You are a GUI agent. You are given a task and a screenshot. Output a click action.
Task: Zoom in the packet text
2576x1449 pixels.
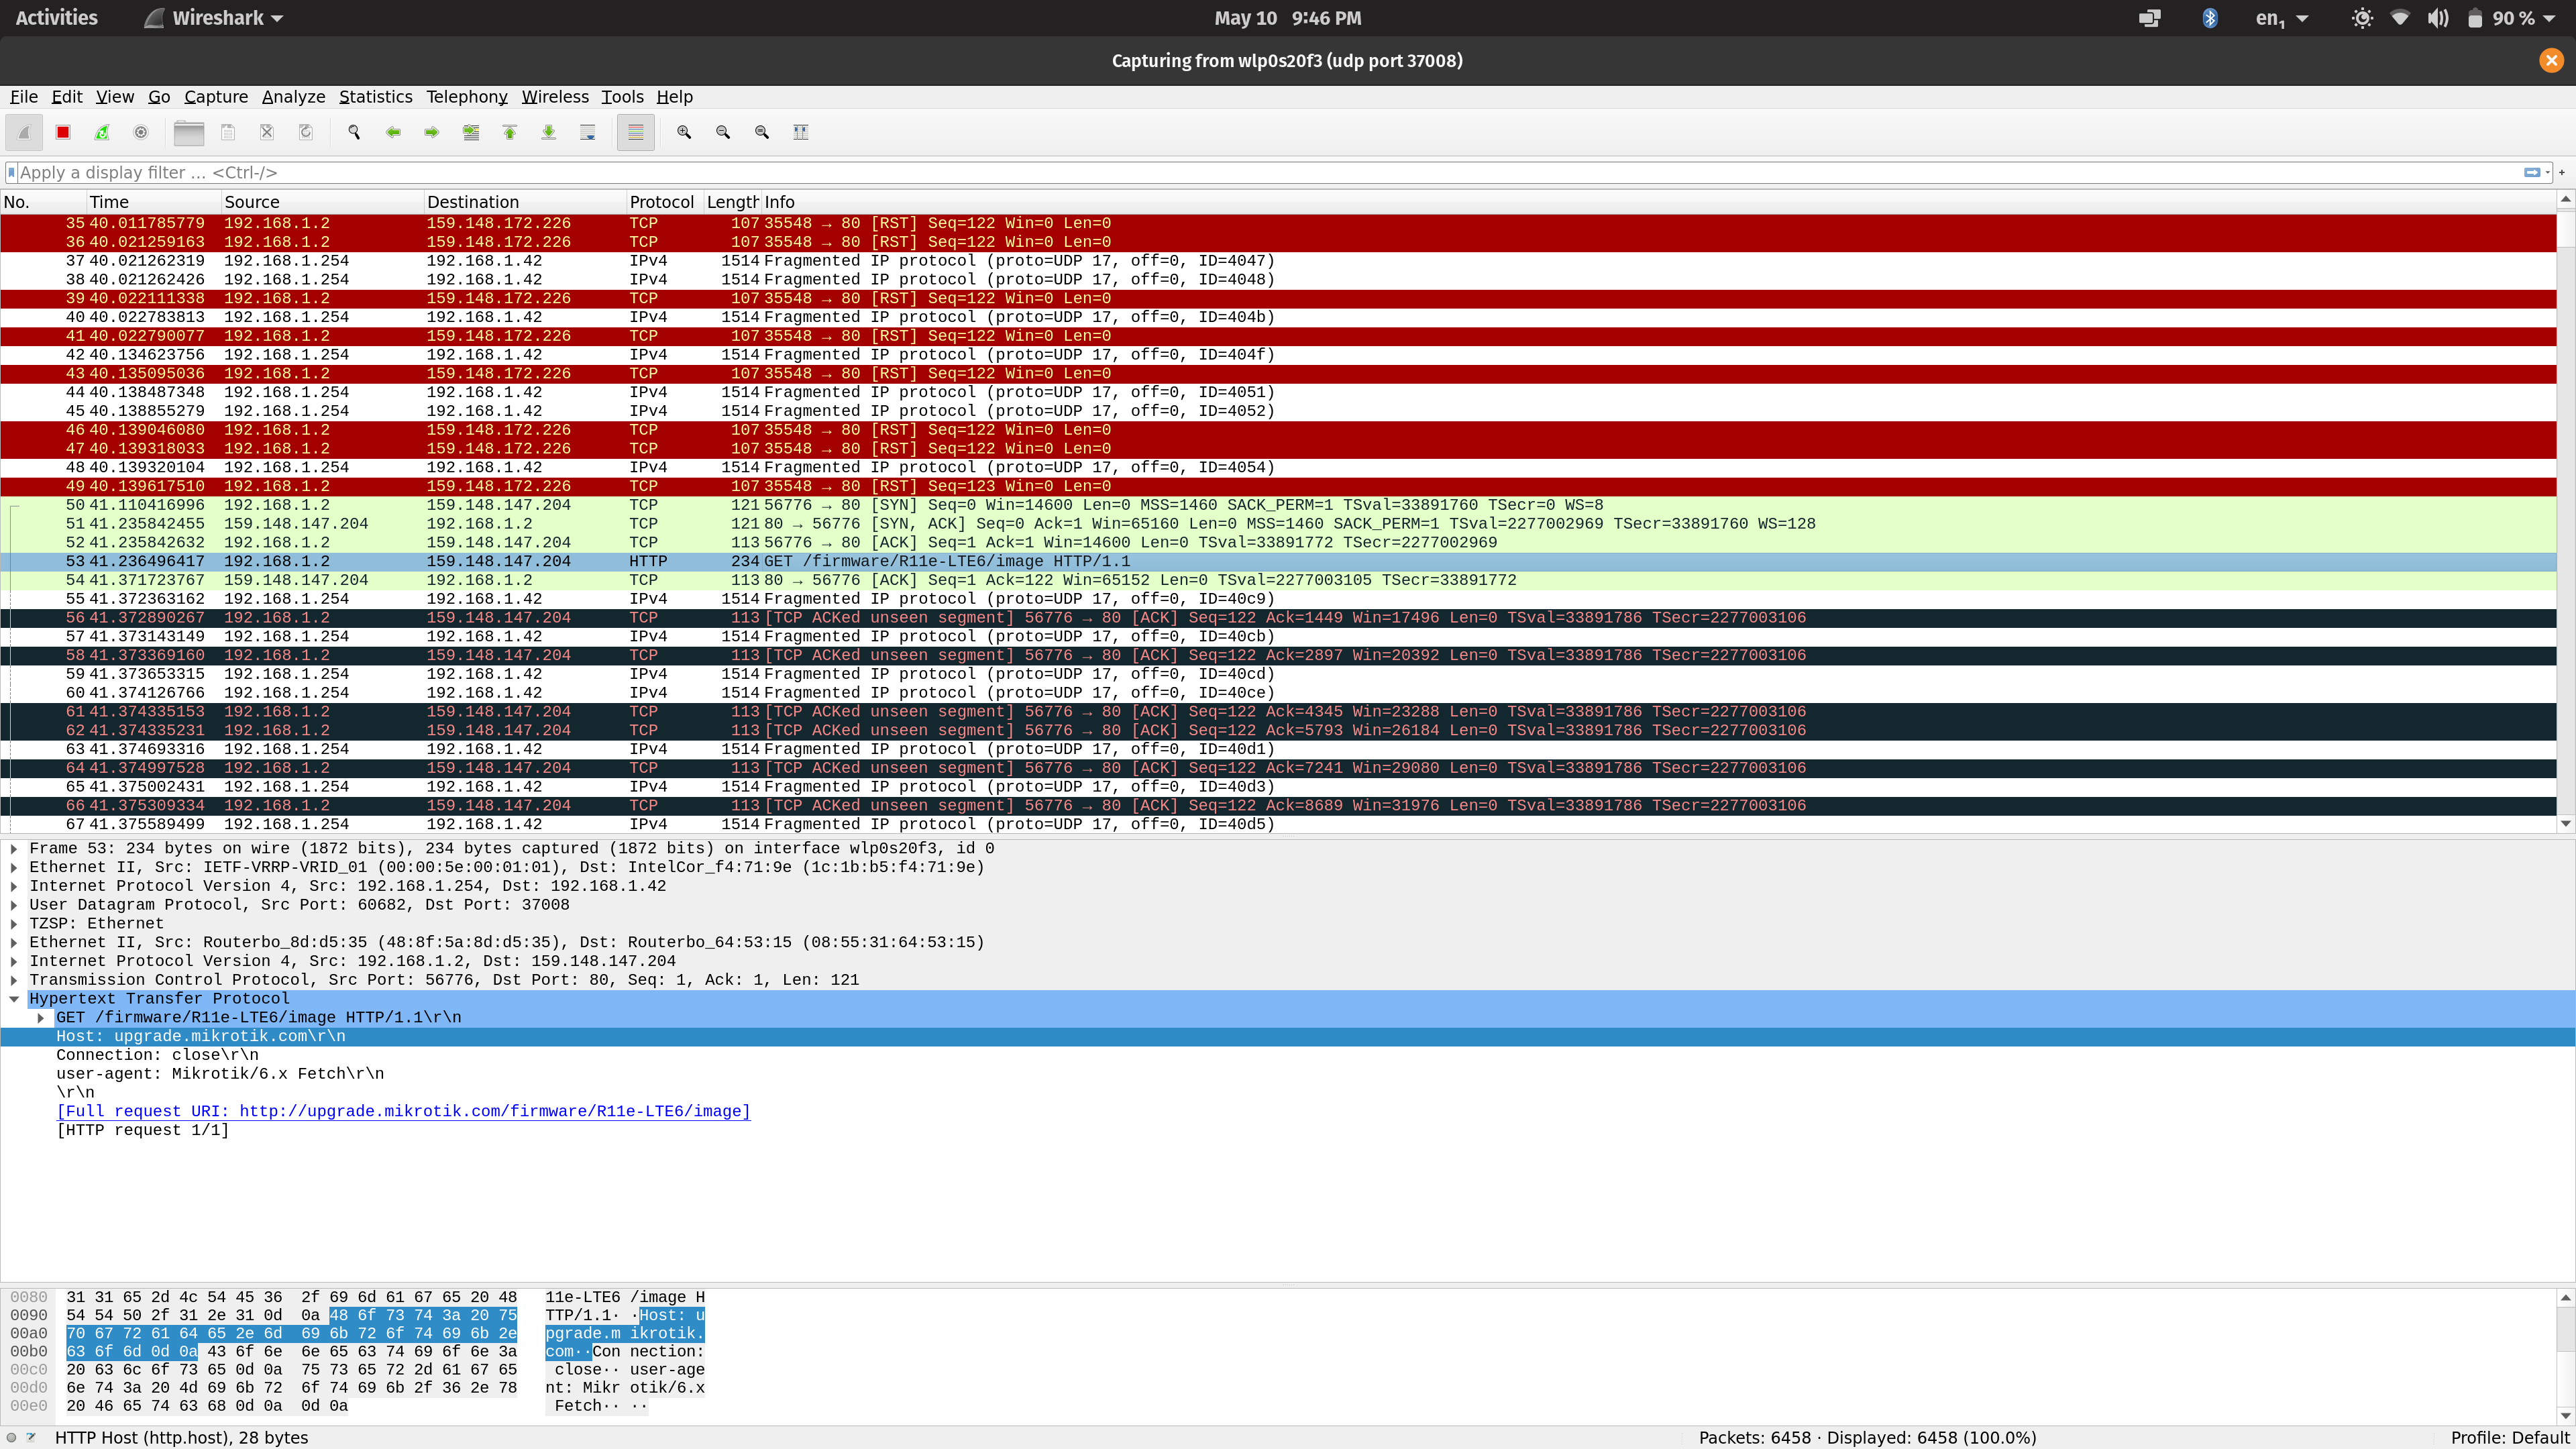[684, 132]
